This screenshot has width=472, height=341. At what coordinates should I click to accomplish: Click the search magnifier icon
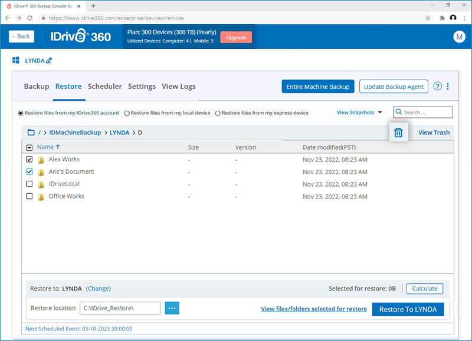pyautogui.click(x=399, y=112)
